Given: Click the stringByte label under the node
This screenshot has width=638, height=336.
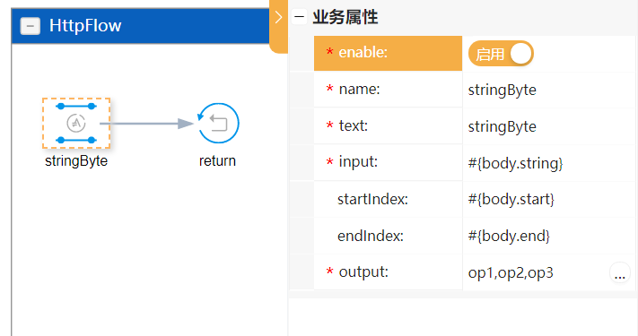Looking at the screenshot, I should click(76, 161).
